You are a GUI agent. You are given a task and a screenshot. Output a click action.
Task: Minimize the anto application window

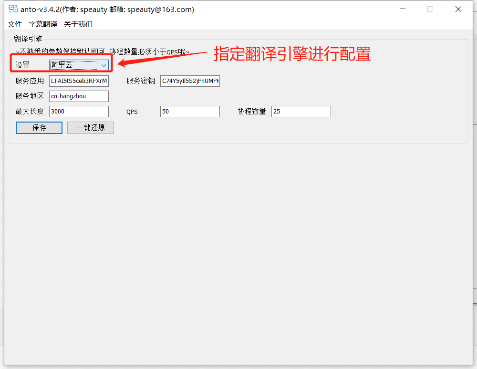point(403,9)
